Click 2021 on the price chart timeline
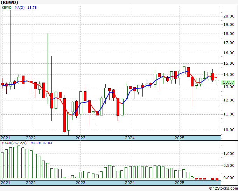238x191 pixels. [6, 138]
